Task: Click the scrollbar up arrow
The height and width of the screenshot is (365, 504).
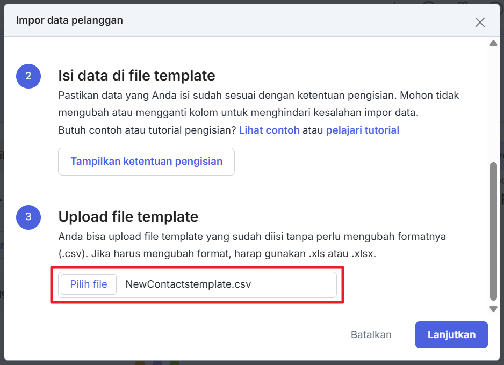Action: point(493,43)
